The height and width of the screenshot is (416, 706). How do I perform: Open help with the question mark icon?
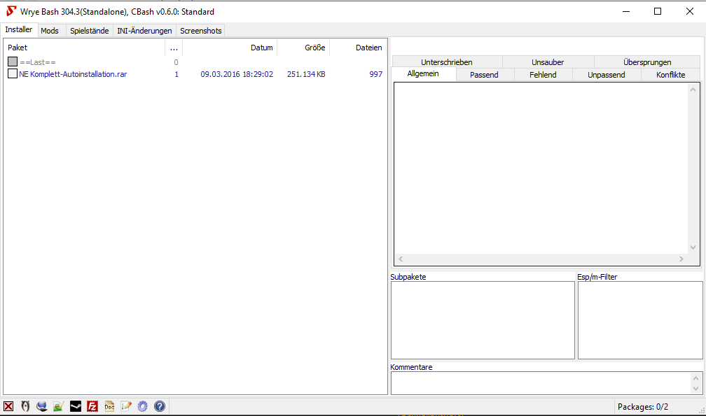pos(159,406)
